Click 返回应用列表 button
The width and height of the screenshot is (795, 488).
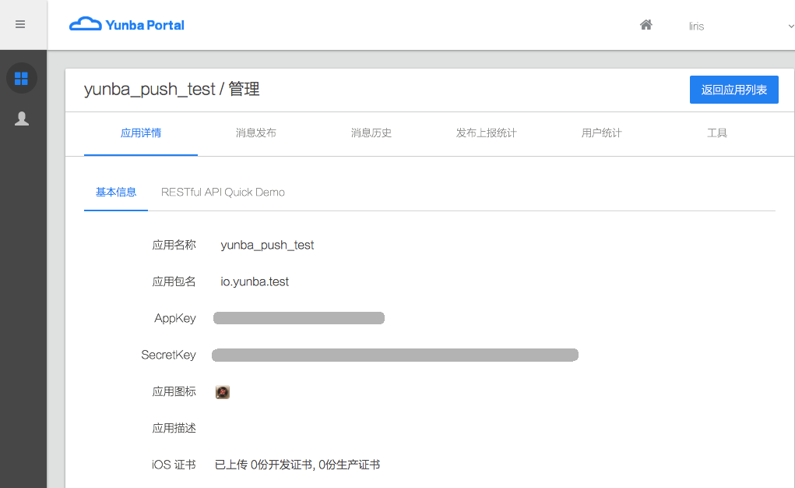733,90
